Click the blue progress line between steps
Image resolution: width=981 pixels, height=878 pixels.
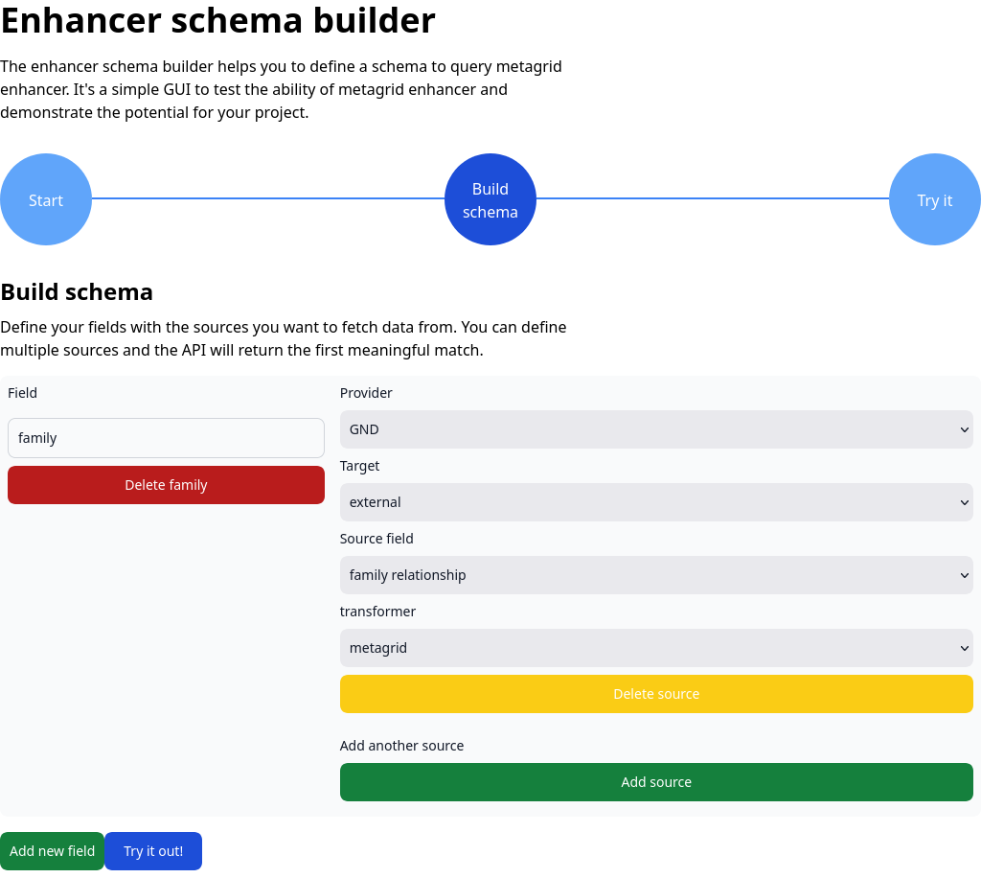268,198
